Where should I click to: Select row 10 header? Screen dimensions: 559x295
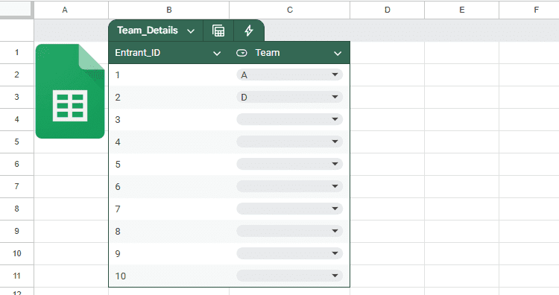[x=16, y=253]
